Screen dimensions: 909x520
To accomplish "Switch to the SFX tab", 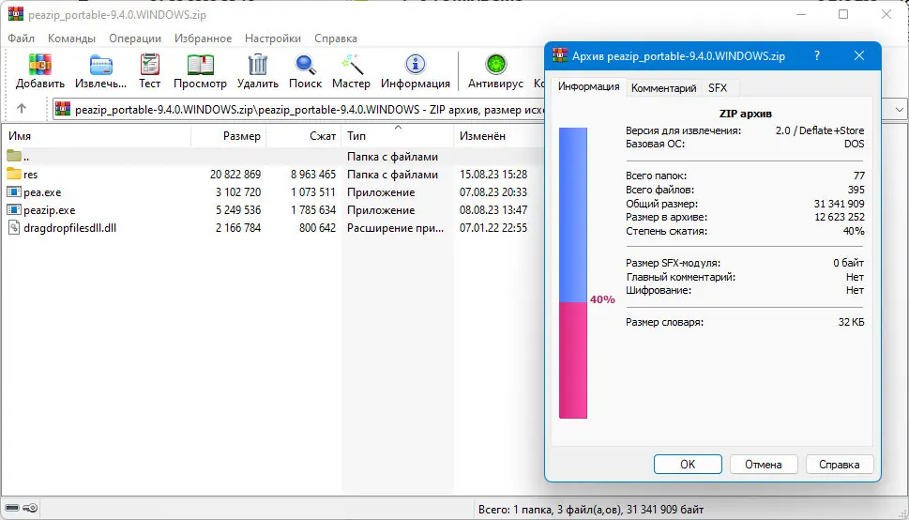I will coord(718,88).
